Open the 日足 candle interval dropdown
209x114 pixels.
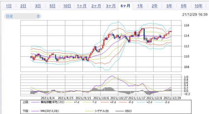point(23,16)
